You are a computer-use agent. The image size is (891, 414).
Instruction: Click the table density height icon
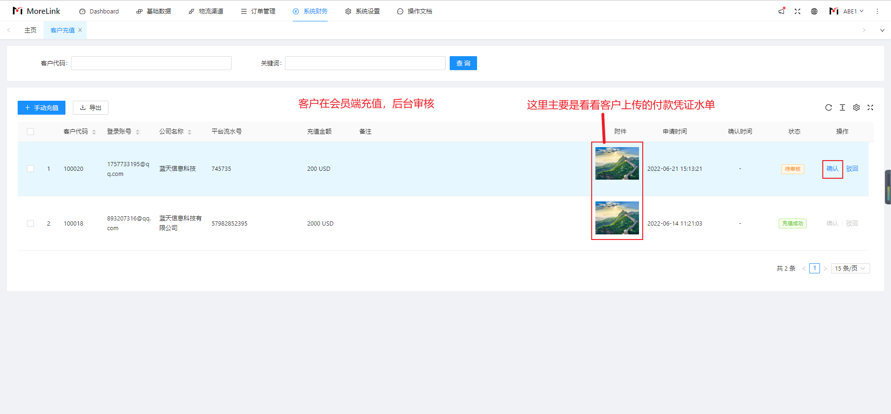[842, 108]
